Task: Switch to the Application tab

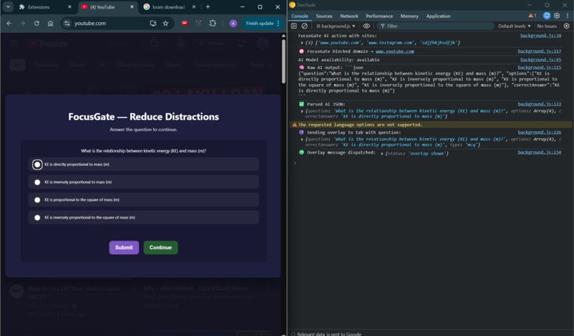Action: click(x=438, y=16)
